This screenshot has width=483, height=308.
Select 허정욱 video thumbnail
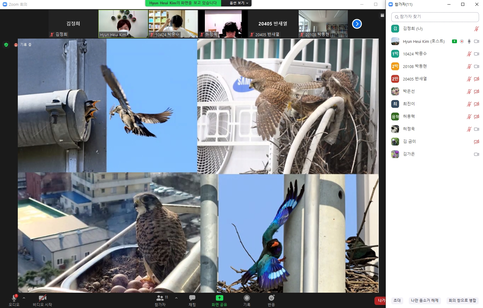223,24
